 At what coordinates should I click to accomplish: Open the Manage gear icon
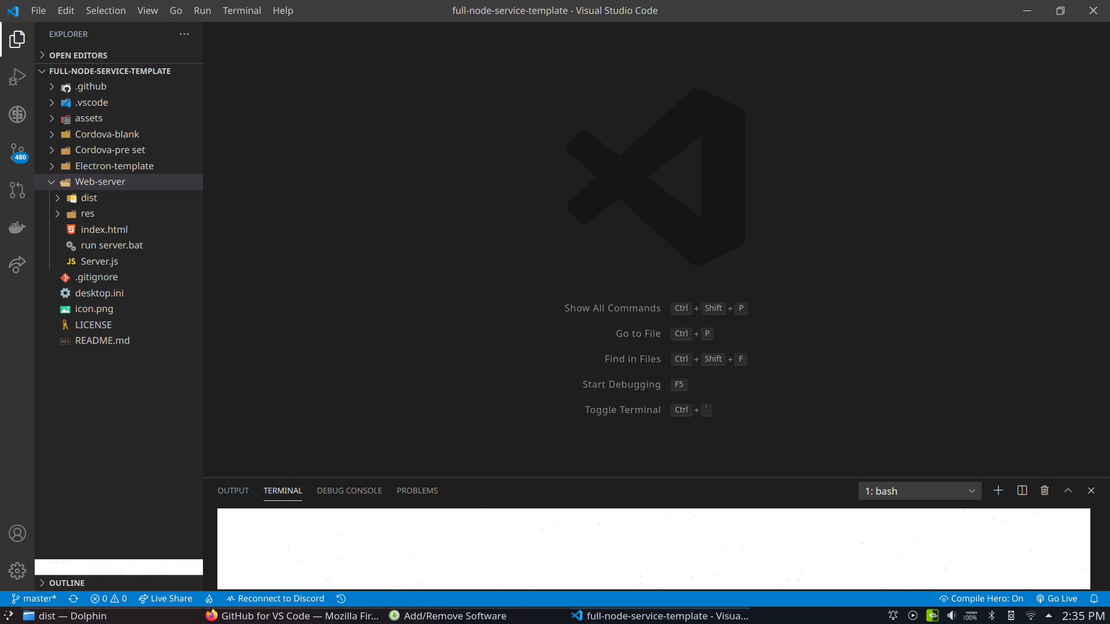(x=17, y=570)
